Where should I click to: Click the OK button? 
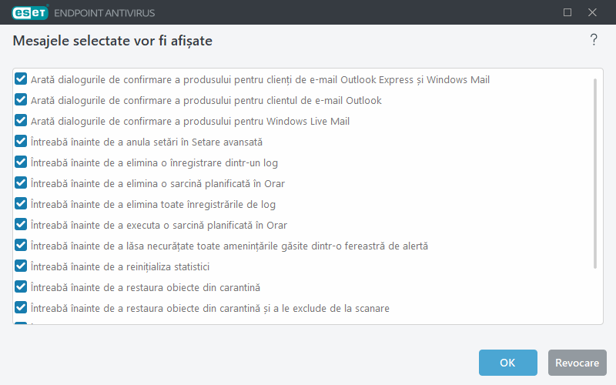coord(507,363)
